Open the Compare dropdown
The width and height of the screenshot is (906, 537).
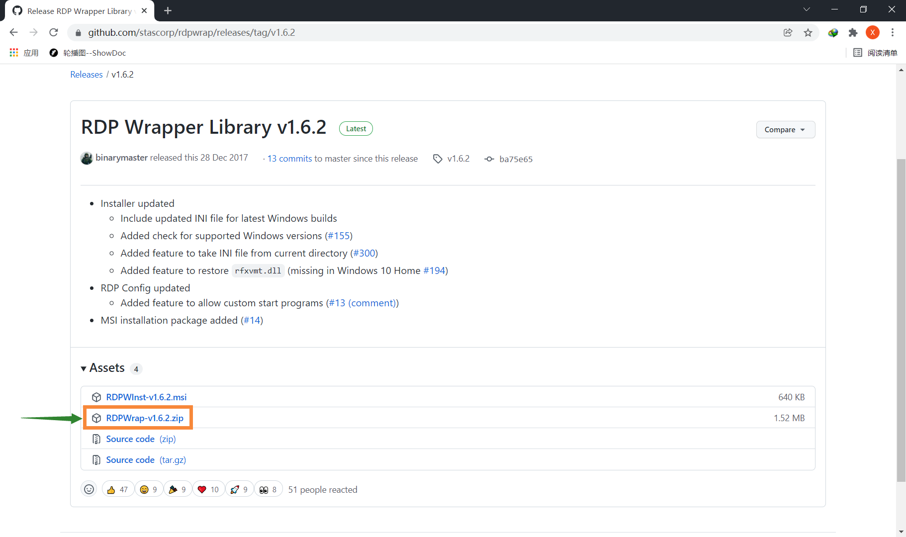pos(786,129)
